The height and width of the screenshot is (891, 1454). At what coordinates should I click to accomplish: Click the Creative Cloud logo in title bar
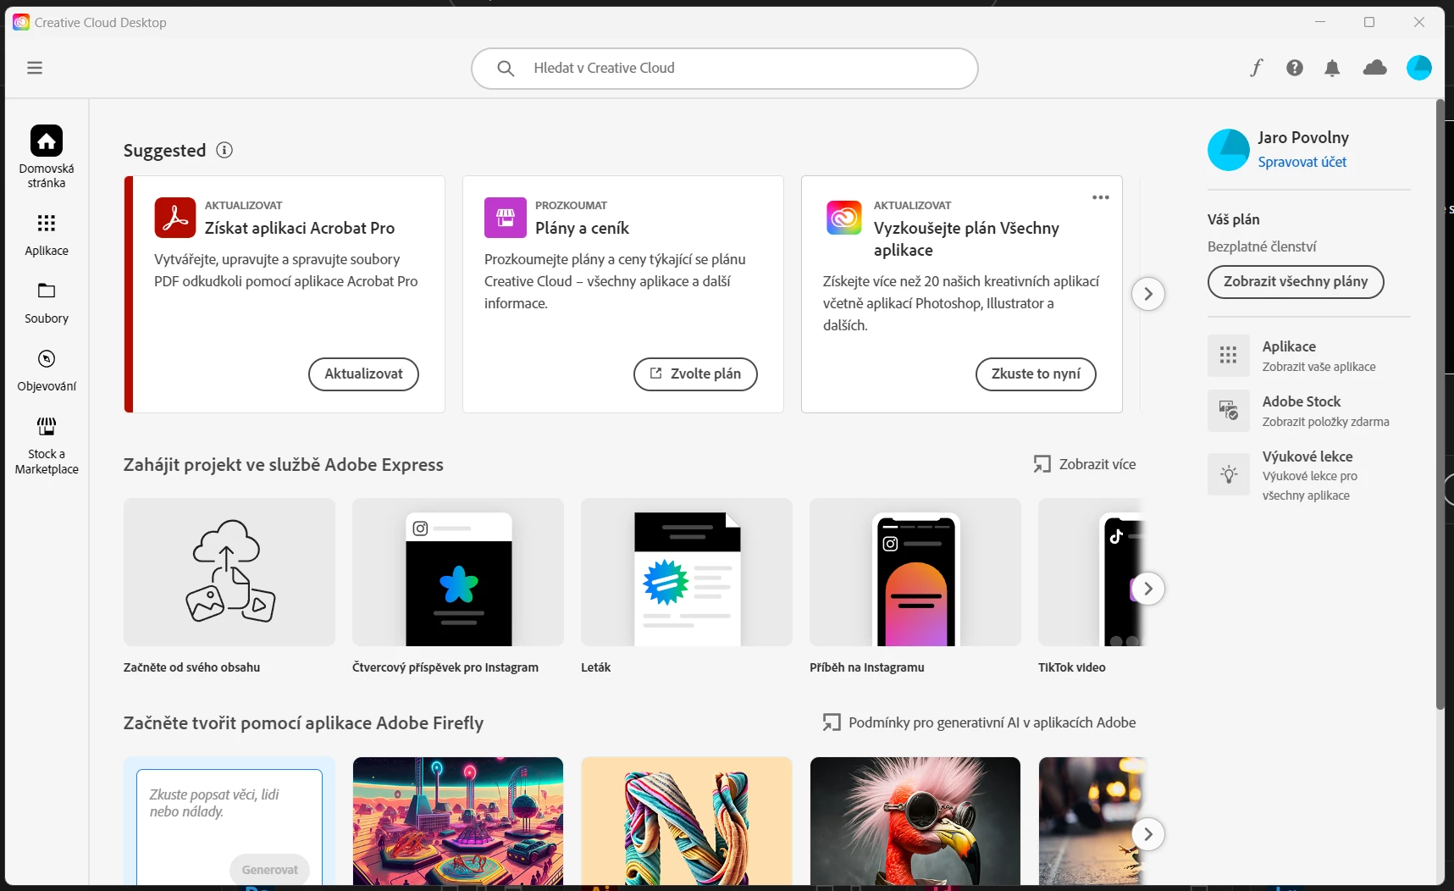tap(21, 22)
